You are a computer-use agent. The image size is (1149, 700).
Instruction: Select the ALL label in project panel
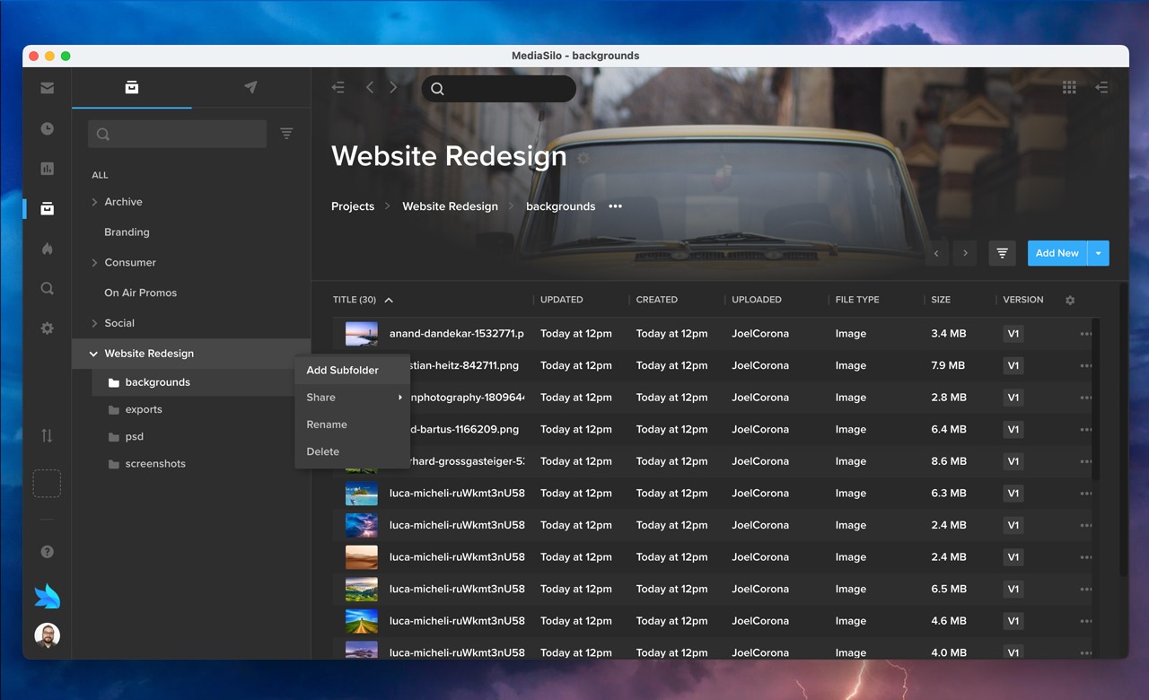coord(100,175)
